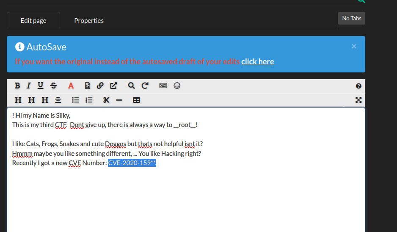Insert a table
The width and height of the screenshot is (397, 232).
click(x=136, y=100)
